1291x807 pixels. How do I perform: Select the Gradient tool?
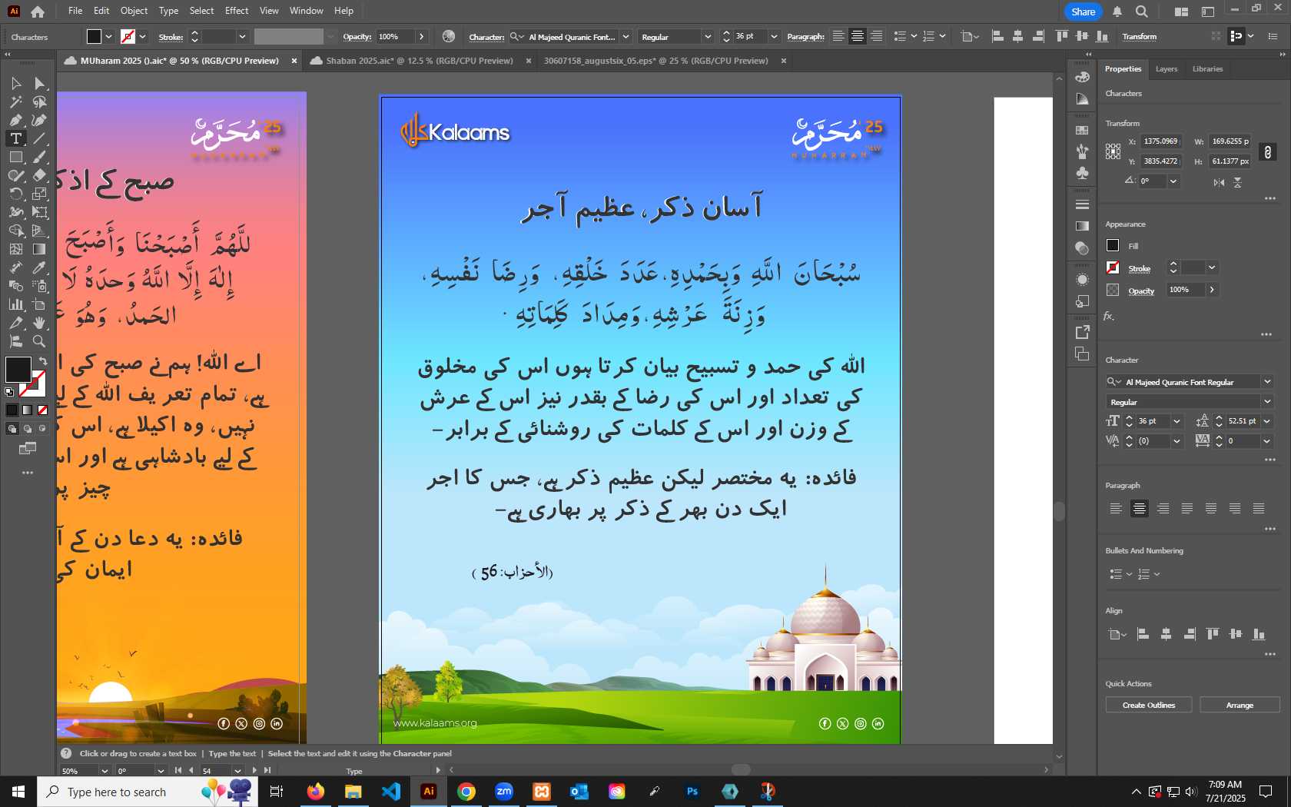(x=39, y=249)
